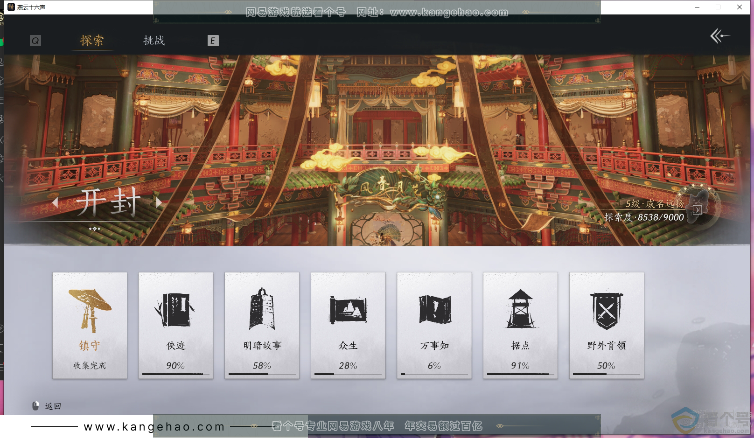
Task: Click the 58% value
Action: click(262, 366)
